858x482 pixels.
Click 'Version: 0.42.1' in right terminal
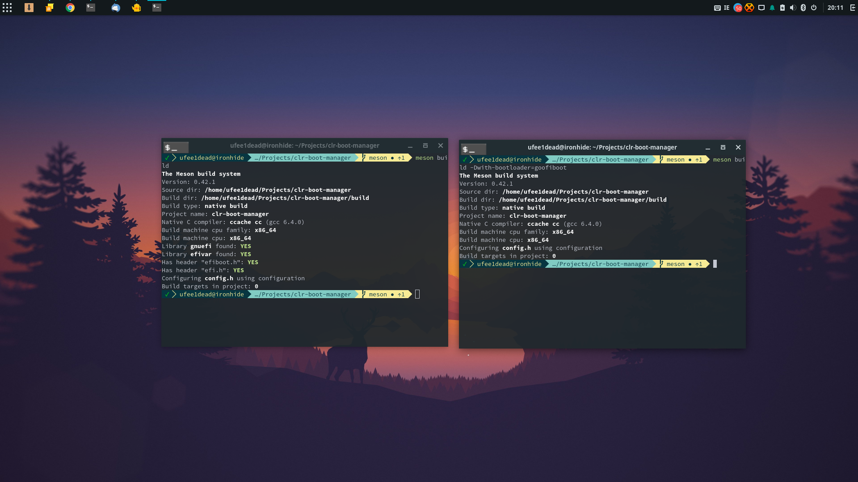point(486,184)
